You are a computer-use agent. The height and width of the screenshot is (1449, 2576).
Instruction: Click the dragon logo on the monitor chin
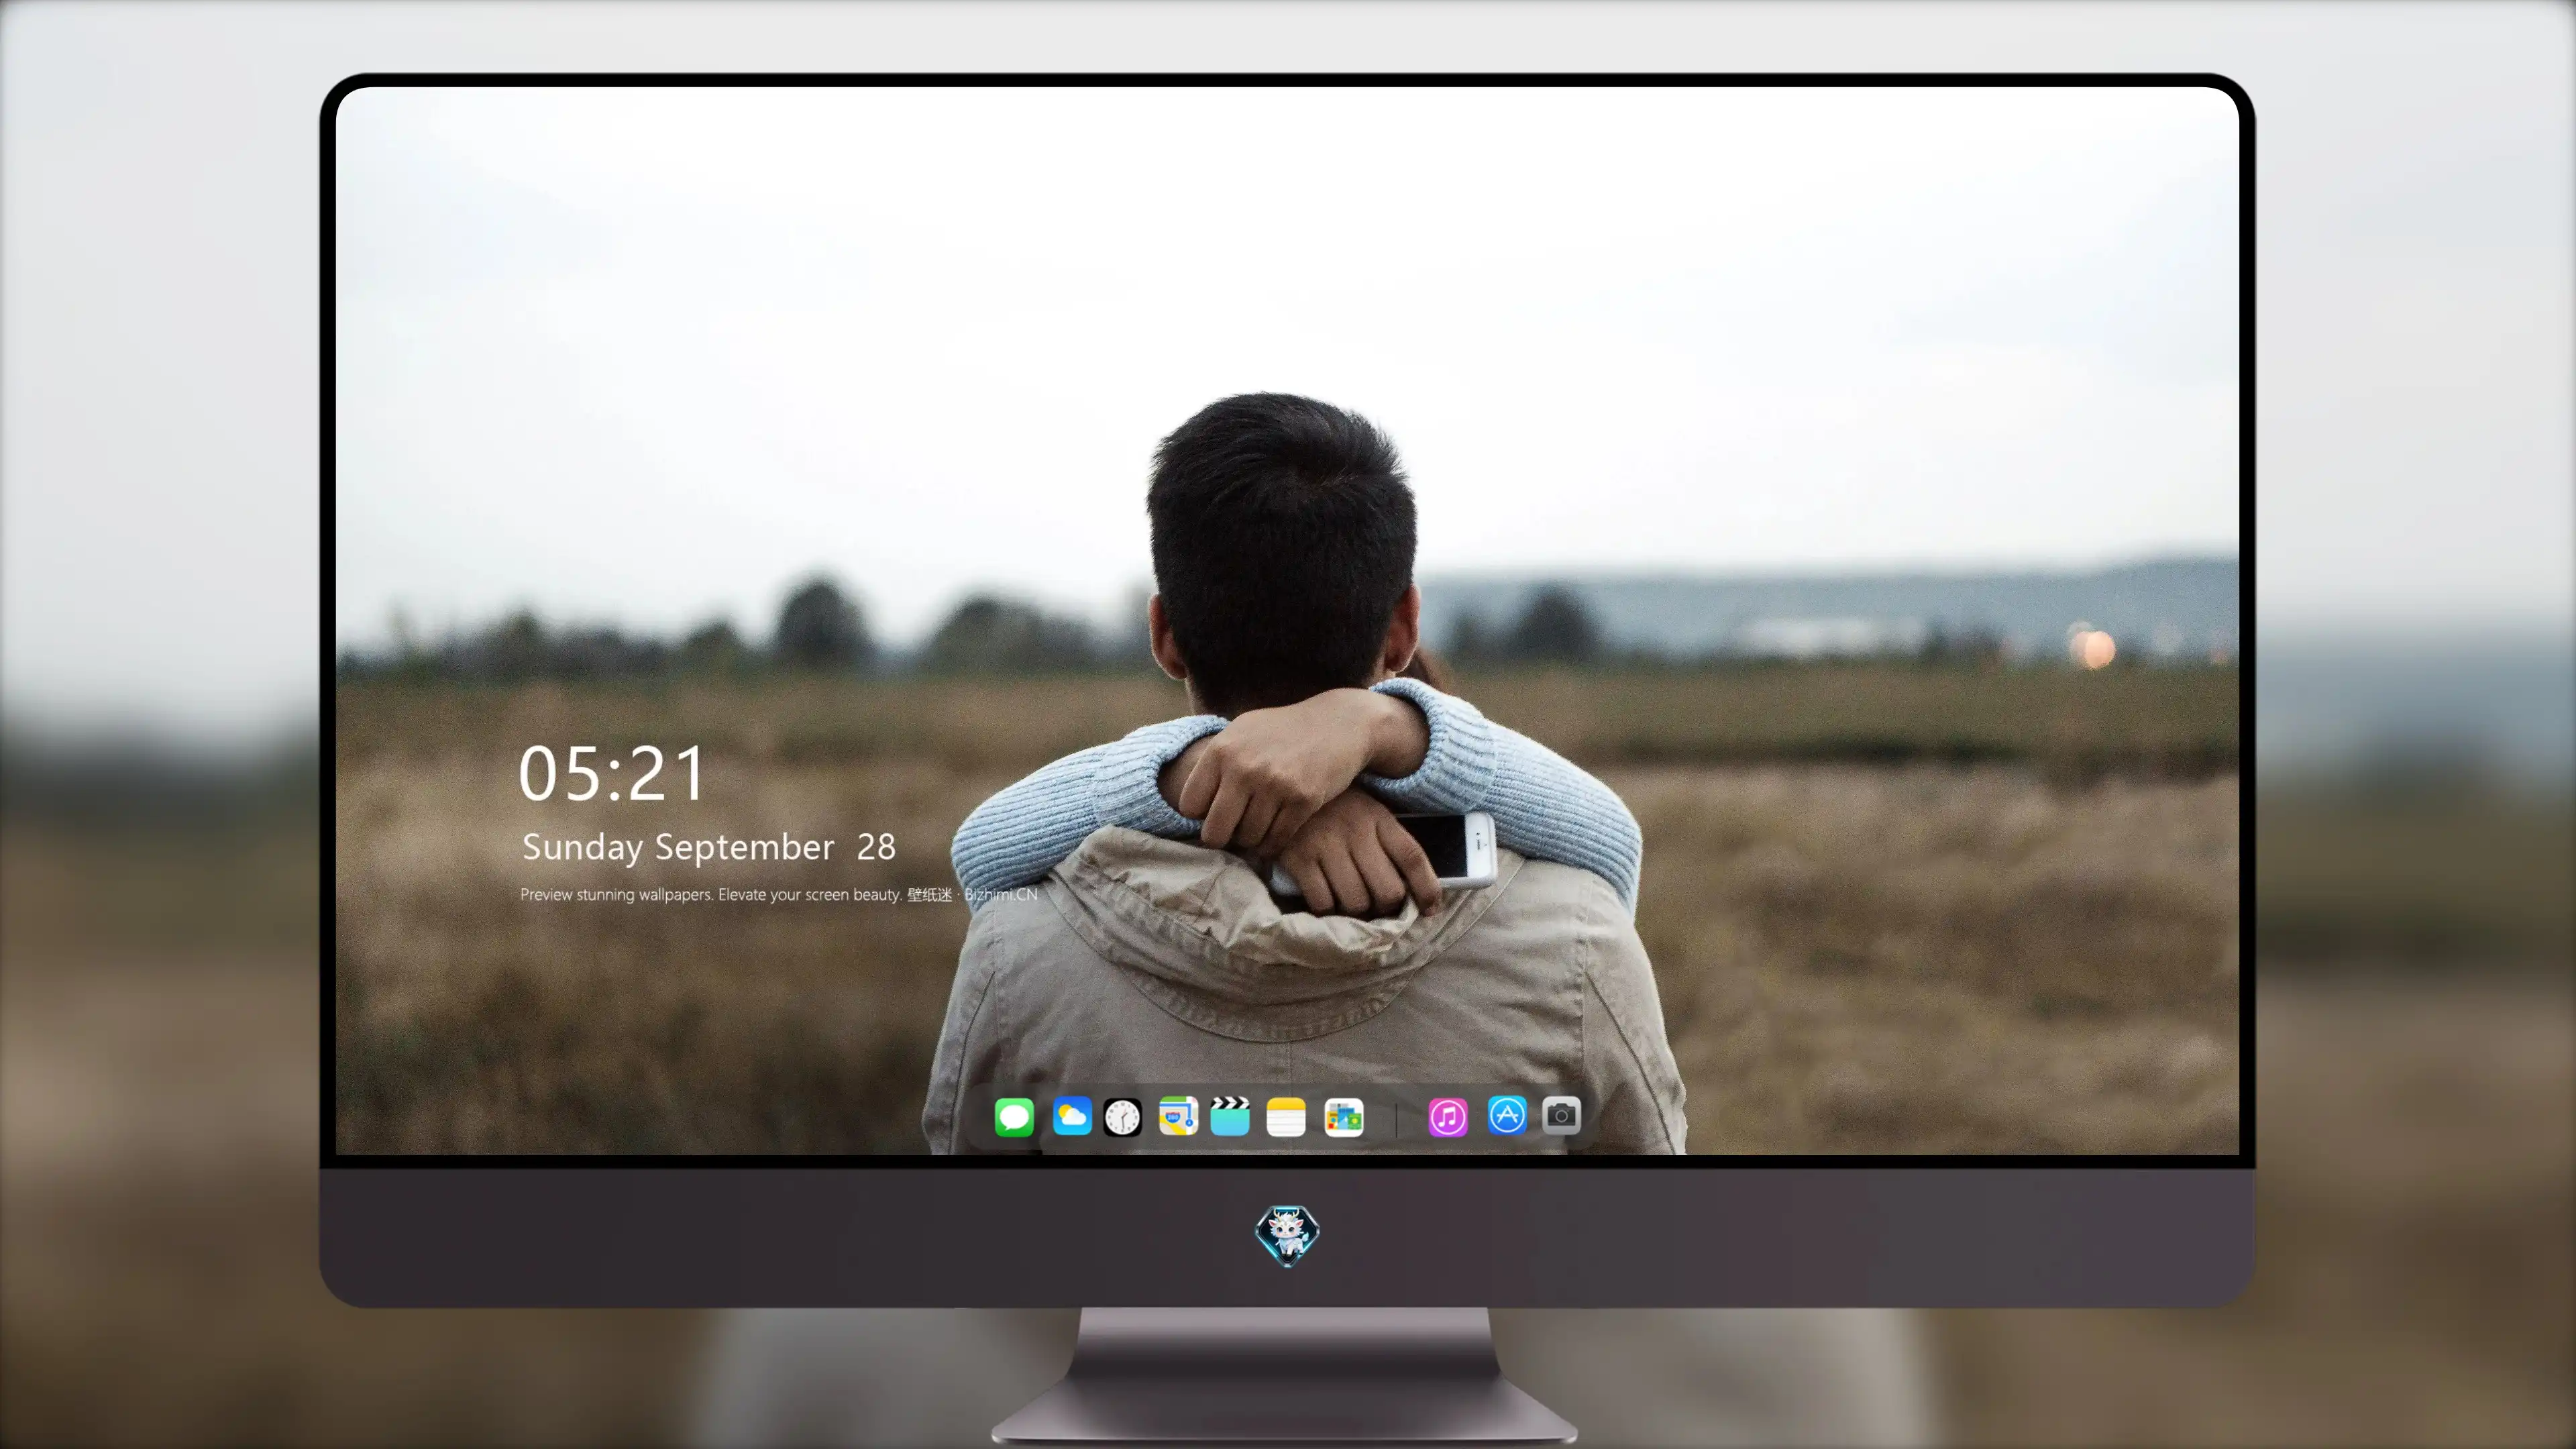1287,1236
